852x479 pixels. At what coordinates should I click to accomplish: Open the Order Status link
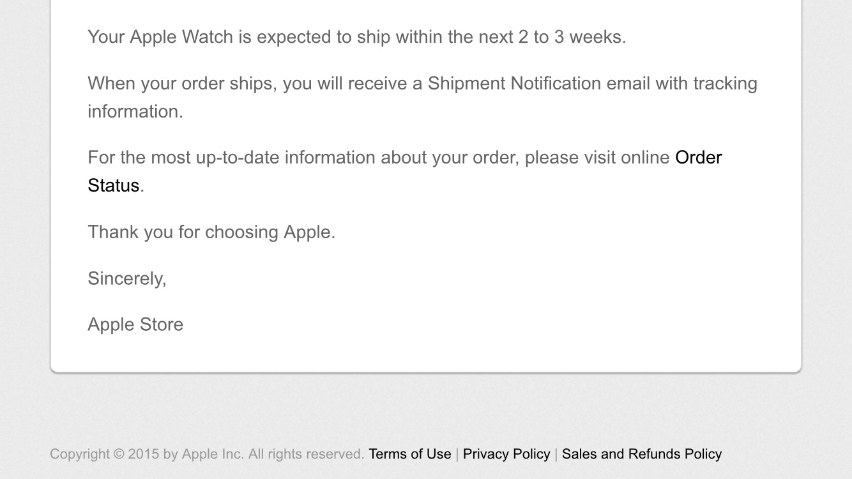(x=697, y=157)
